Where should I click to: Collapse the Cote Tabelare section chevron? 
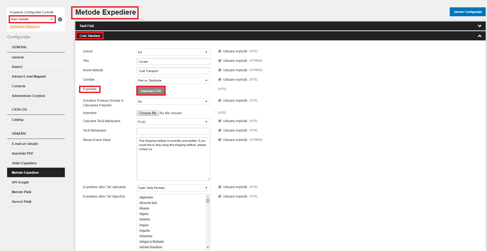[x=480, y=36]
